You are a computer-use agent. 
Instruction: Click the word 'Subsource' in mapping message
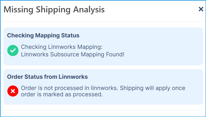65,54
